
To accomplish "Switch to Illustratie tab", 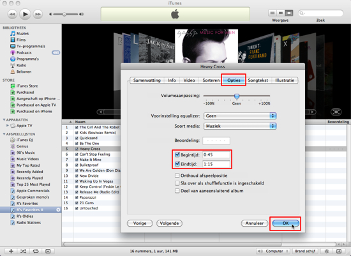I will pyautogui.click(x=285, y=80).
